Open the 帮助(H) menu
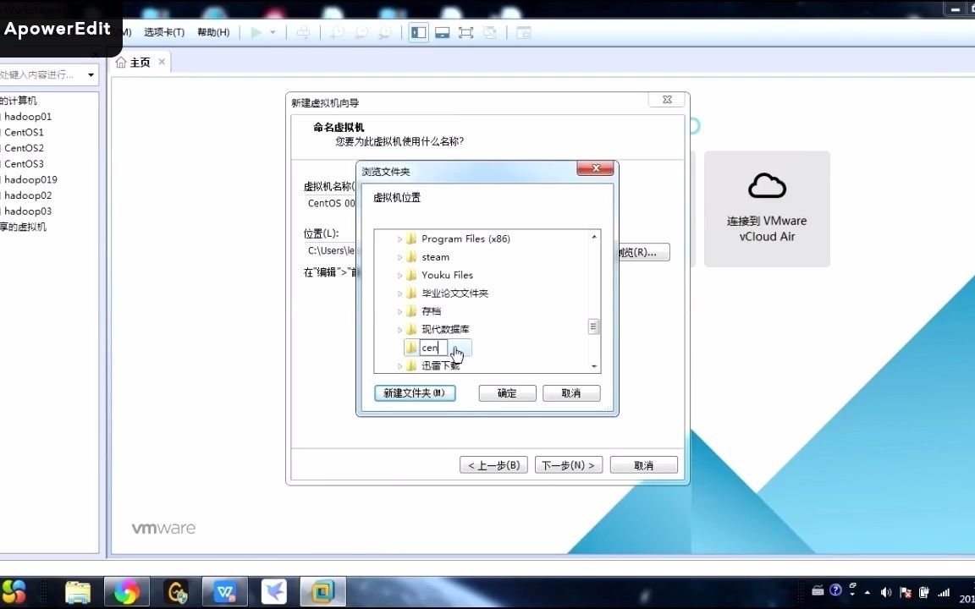This screenshot has width=975, height=609. tap(212, 31)
